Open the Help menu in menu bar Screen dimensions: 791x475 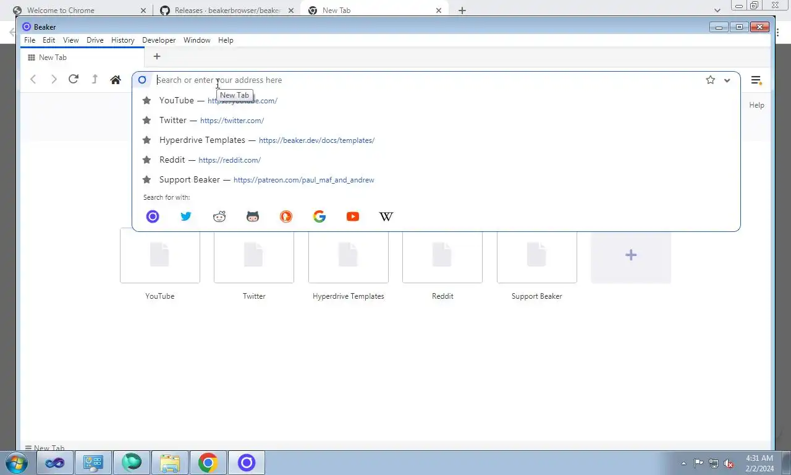226,40
